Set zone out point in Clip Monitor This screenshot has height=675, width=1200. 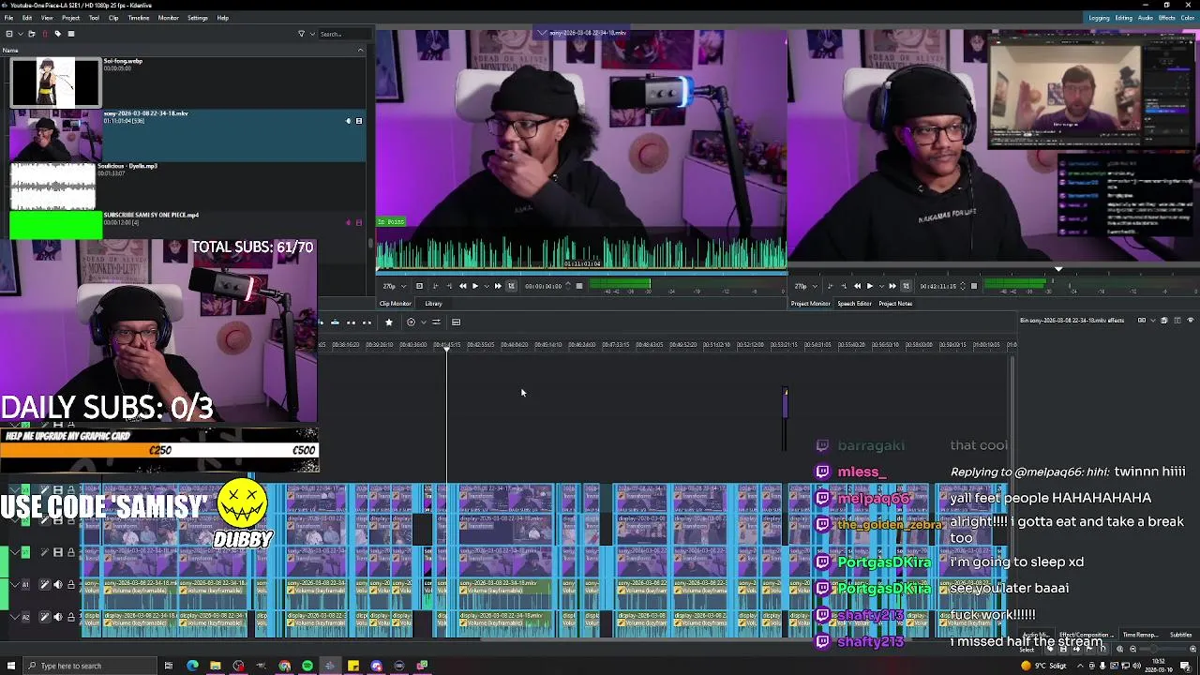(449, 286)
